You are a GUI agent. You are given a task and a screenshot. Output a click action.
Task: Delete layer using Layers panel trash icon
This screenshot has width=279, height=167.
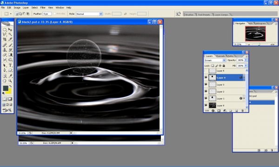click(242, 111)
